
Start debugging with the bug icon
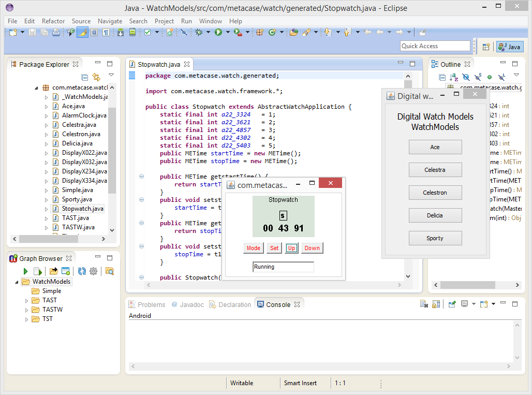198,32
